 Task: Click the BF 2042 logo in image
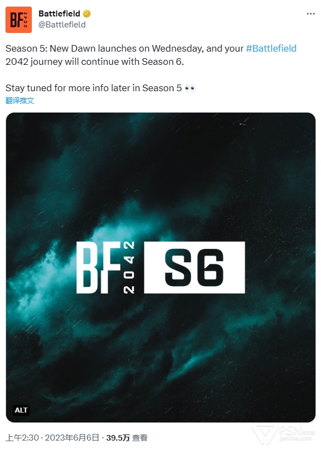[105, 268]
